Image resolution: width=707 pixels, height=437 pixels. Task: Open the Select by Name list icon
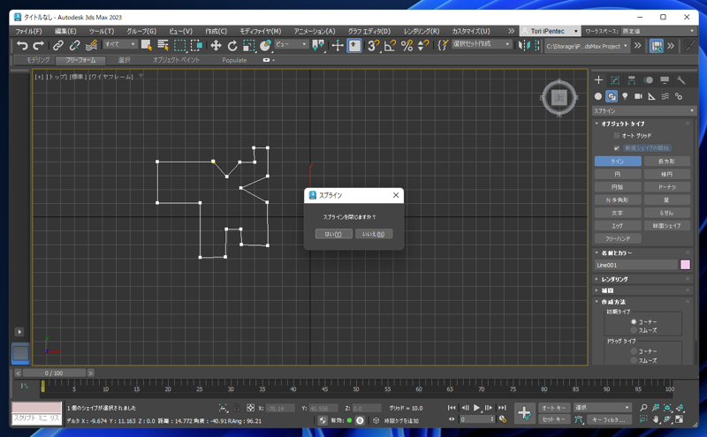click(163, 46)
